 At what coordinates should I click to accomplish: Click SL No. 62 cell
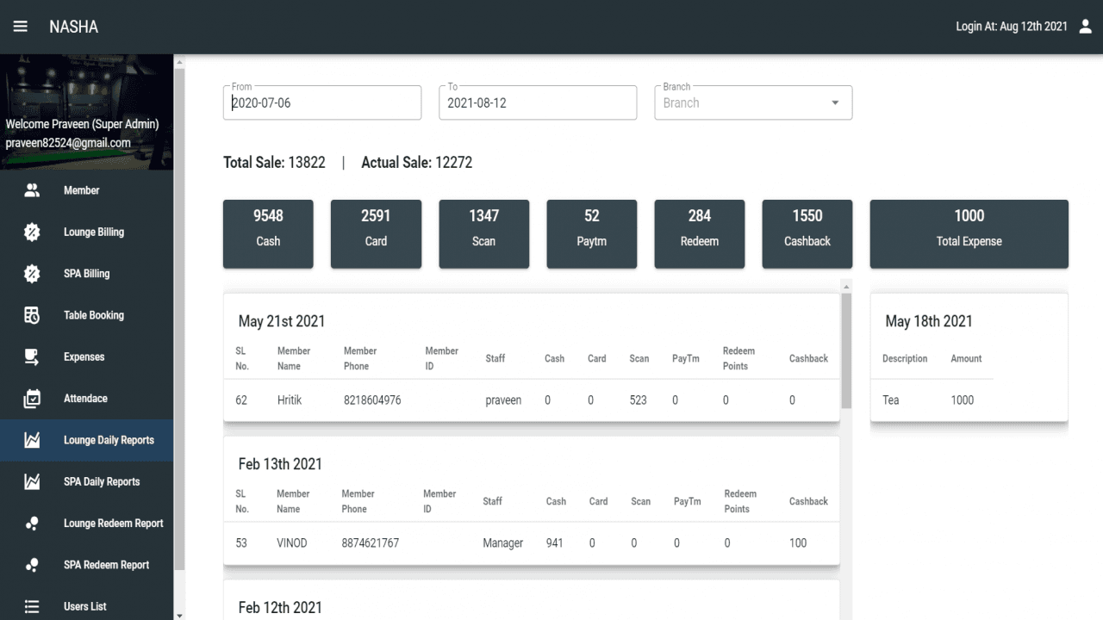tap(241, 400)
